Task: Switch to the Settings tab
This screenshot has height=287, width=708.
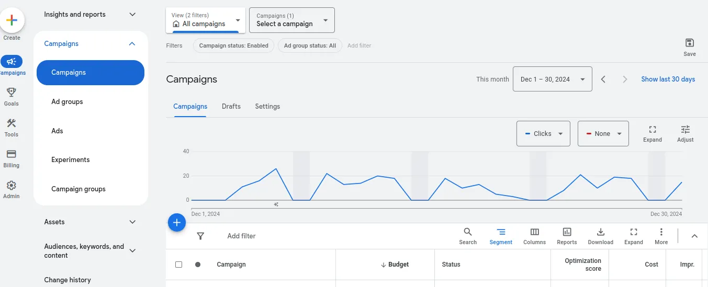Action: 267,107
